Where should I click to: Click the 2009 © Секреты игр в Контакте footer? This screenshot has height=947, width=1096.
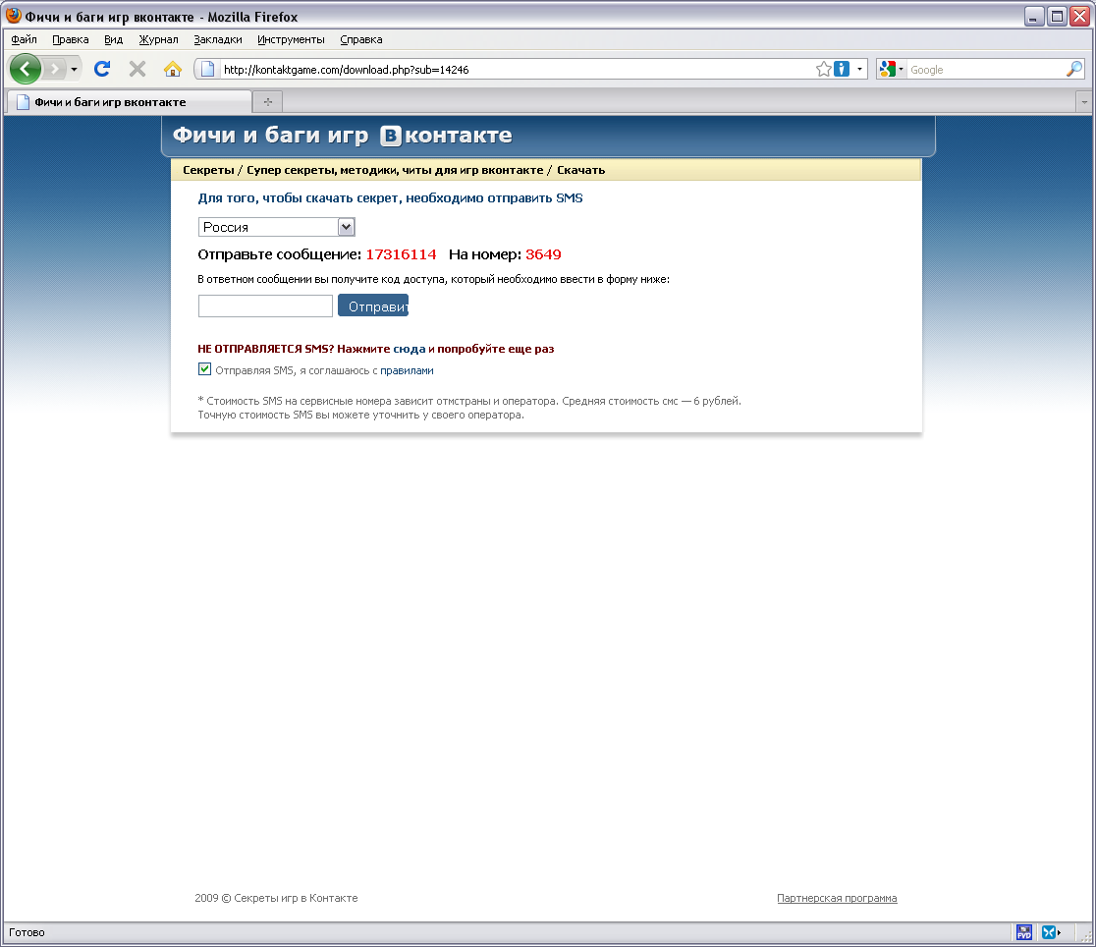click(276, 898)
